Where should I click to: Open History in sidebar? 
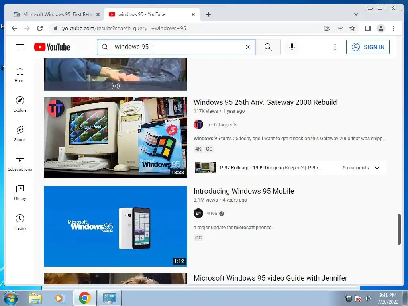pyautogui.click(x=20, y=222)
